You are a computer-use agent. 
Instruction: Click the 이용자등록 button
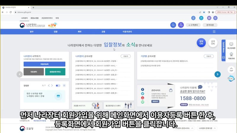pos(44,64)
